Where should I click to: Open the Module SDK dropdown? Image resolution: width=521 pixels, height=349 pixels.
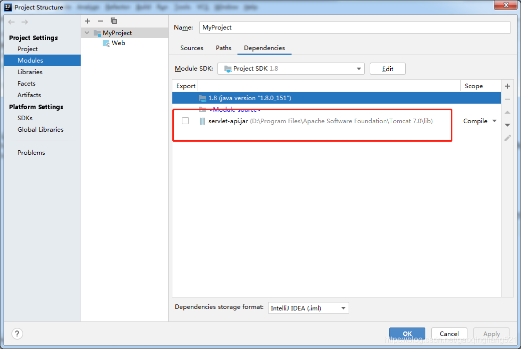(x=359, y=69)
